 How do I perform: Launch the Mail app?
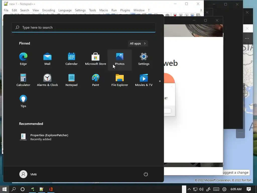[x=47, y=59]
